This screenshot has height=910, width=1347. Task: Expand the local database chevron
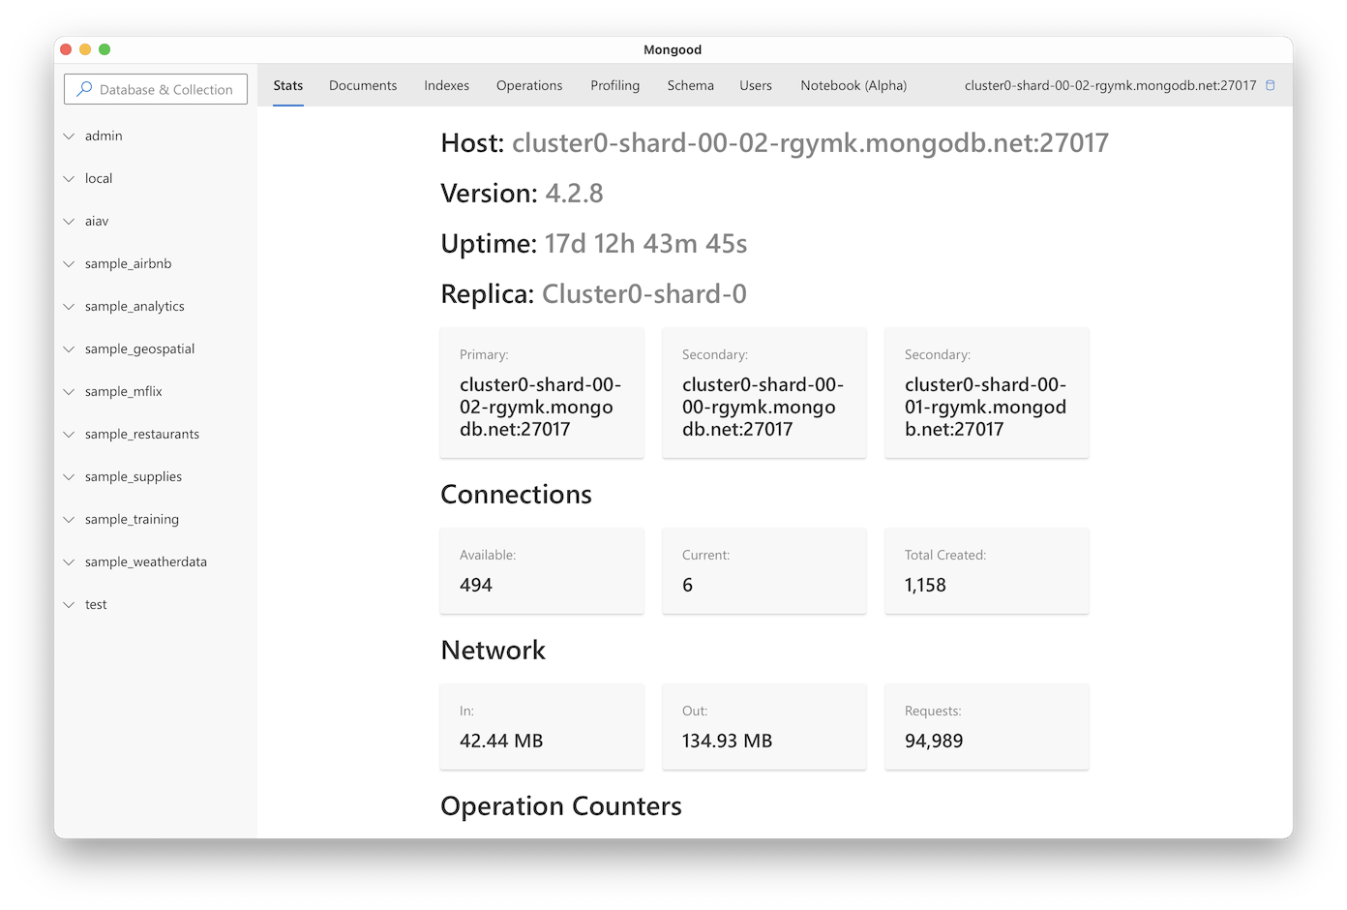(x=69, y=178)
